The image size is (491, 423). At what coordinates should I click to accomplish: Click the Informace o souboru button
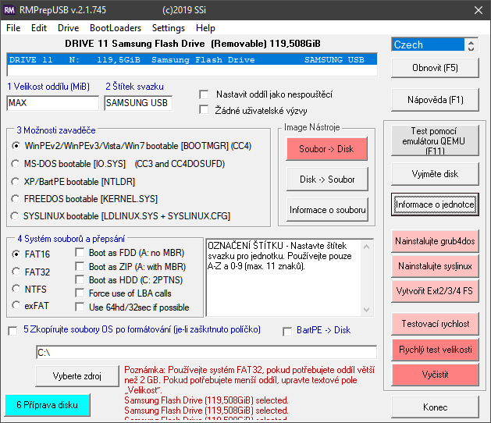pos(327,210)
